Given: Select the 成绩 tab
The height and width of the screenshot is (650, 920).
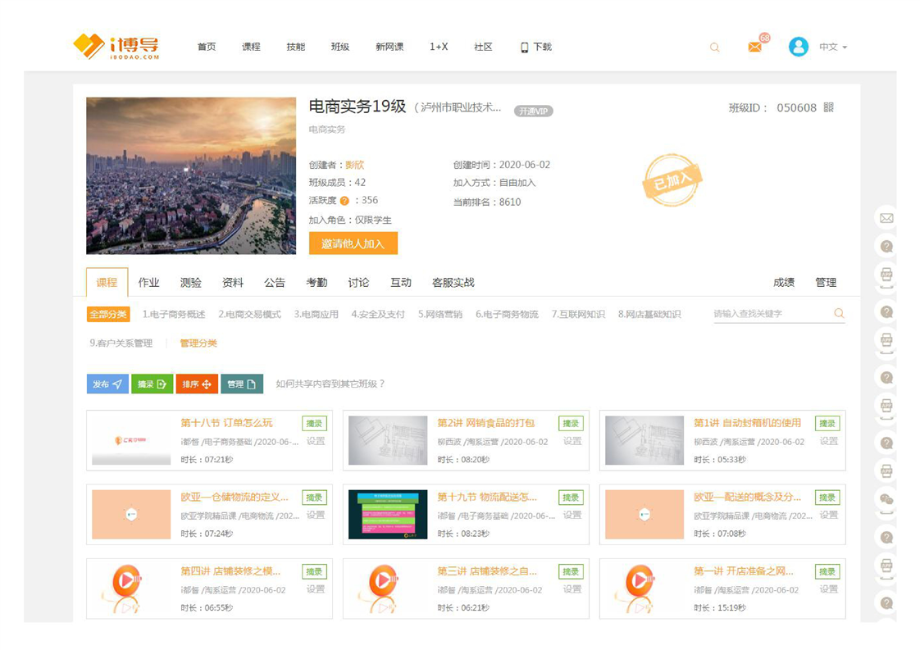Looking at the screenshot, I should click(783, 282).
